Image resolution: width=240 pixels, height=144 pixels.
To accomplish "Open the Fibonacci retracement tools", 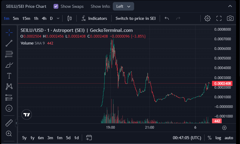I will [9, 54].
